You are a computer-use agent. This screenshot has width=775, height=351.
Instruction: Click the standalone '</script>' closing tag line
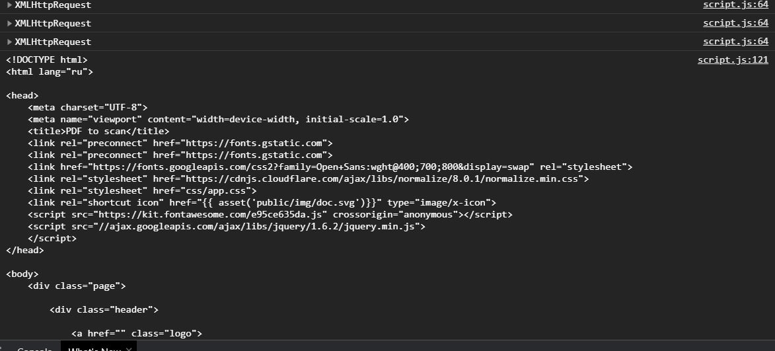[x=52, y=238]
